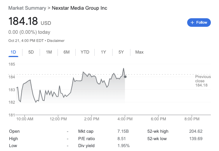The width and height of the screenshot is (219, 151).
Task: Click the Mkt cap value 7.15B
Action: click(123, 131)
